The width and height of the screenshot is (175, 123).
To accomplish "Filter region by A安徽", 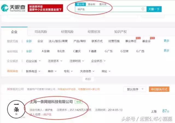I will pyautogui.click(x=46, y=51).
